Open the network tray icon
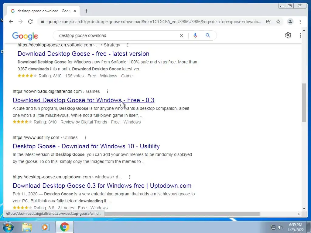 click(273, 227)
